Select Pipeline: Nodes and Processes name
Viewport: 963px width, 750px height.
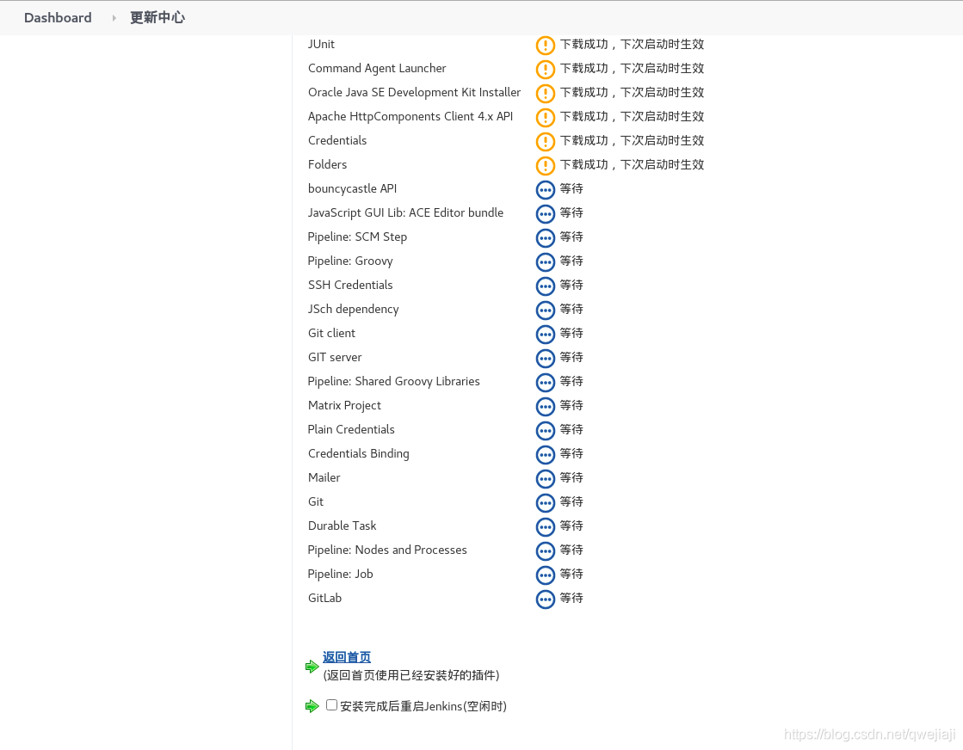coord(387,550)
